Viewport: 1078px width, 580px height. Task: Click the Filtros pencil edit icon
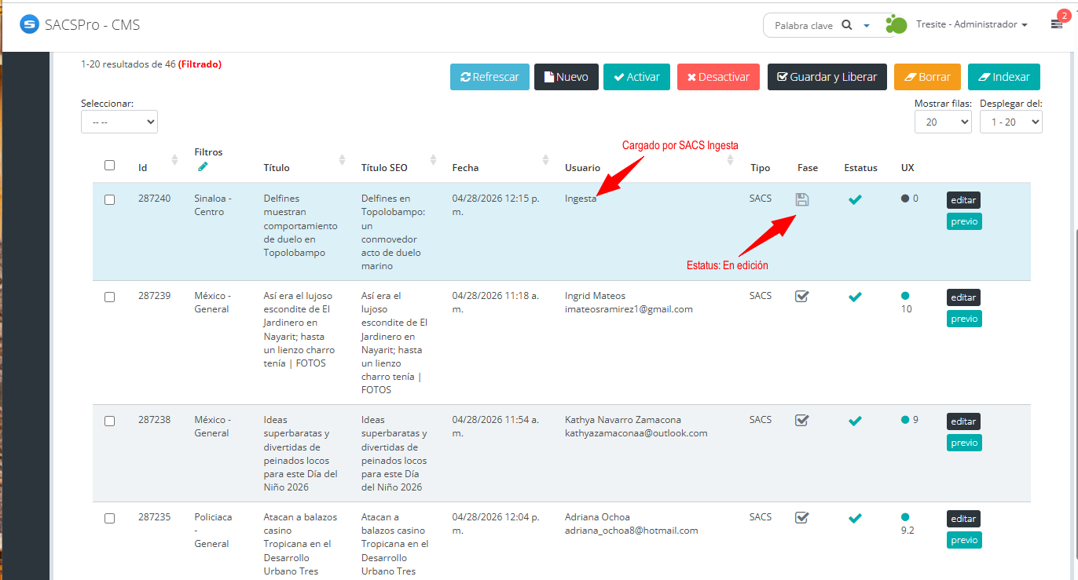pos(203,166)
